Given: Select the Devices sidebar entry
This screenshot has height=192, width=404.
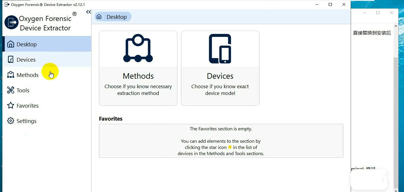Looking at the screenshot, I should 26,60.
